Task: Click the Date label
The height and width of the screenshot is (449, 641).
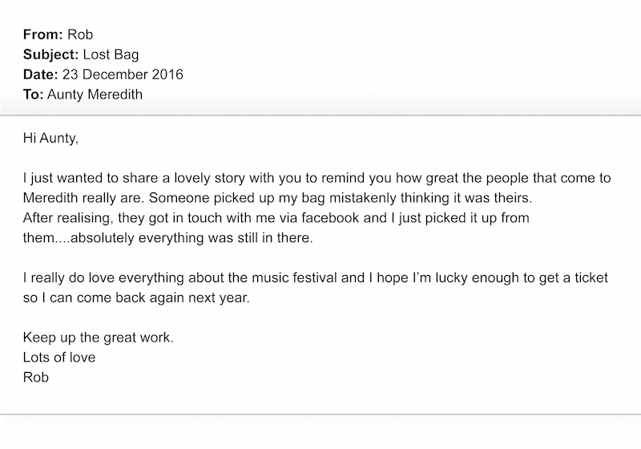Action: 41,75
